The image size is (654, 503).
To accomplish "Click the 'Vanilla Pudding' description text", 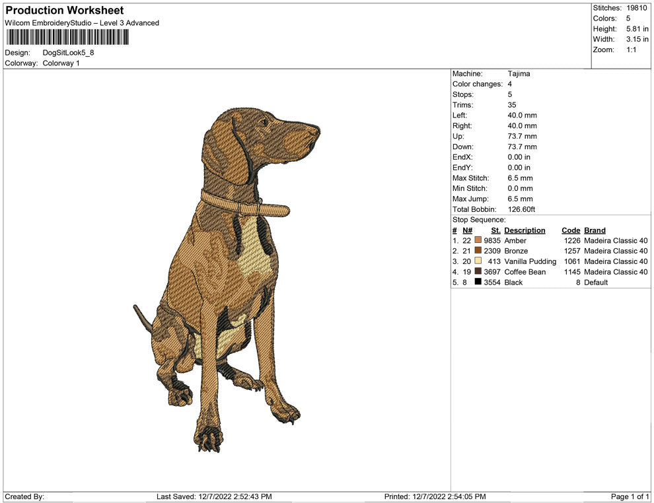I will 530,261.
